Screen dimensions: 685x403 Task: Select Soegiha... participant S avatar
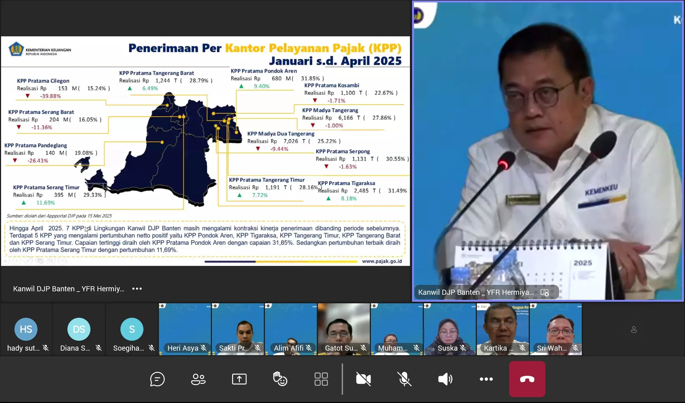(x=132, y=329)
